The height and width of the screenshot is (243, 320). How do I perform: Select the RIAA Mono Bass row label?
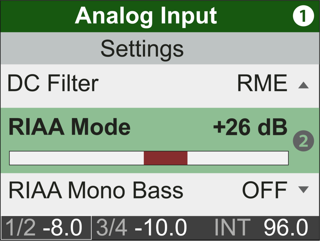click(x=96, y=190)
